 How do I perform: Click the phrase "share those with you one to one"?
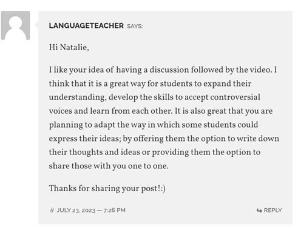[108, 166]
